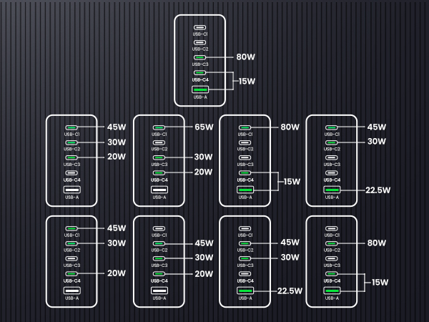Click the green USB-C2 port delivering 80W
Viewport: 429px width, 322px height.
pyautogui.click(x=332, y=243)
